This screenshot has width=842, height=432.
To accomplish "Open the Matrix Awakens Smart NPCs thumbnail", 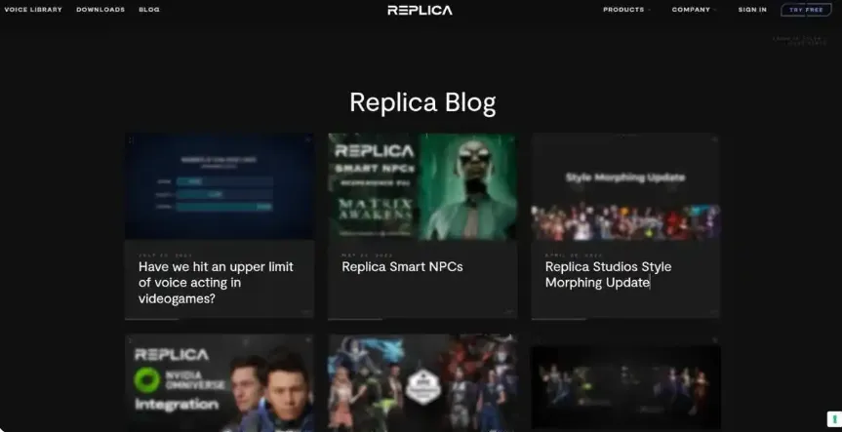I will pos(422,186).
